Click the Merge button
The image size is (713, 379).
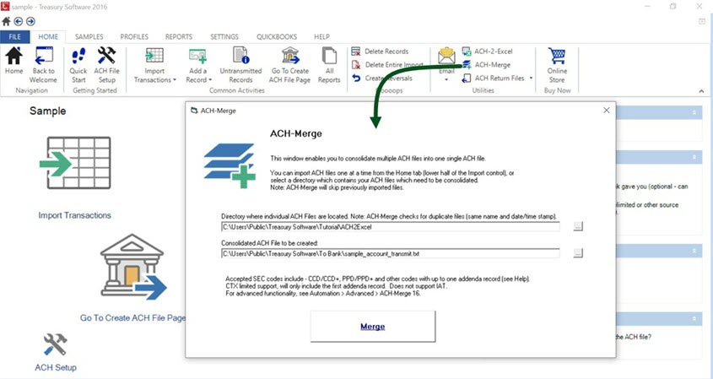coord(372,327)
